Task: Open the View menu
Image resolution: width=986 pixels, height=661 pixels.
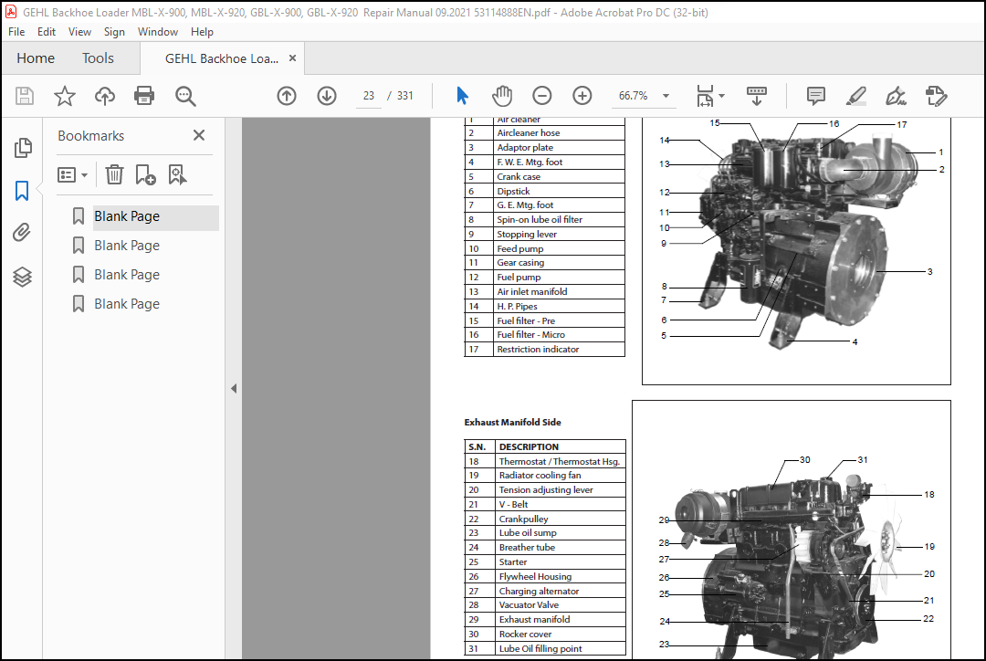Action: click(79, 31)
